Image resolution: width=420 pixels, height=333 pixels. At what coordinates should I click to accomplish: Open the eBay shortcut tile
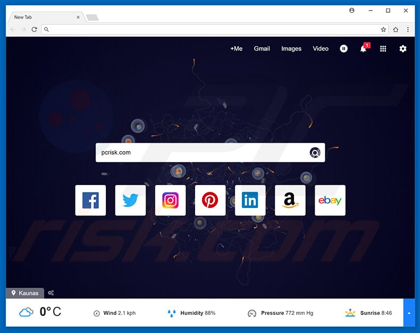330,201
